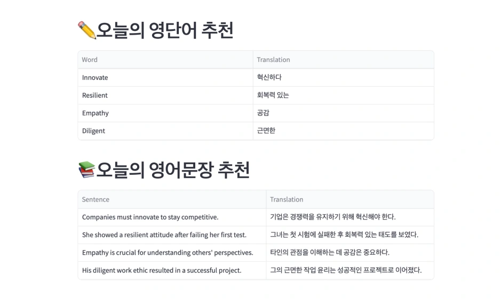The height and width of the screenshot is (299, 501).
Task: Click the books emoji icon in second heading
Action: (87, 169)
